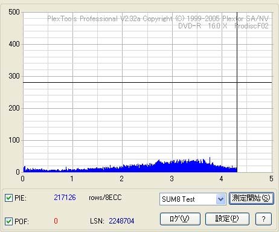Open settings via the 設定(P) button
Image resolution: width=279 pixels, height=232 pixels.
(227, 219)
